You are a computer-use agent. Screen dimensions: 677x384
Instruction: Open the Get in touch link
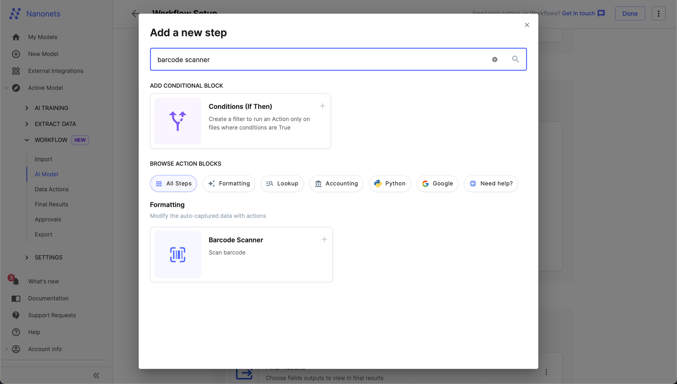coord(578,13)
